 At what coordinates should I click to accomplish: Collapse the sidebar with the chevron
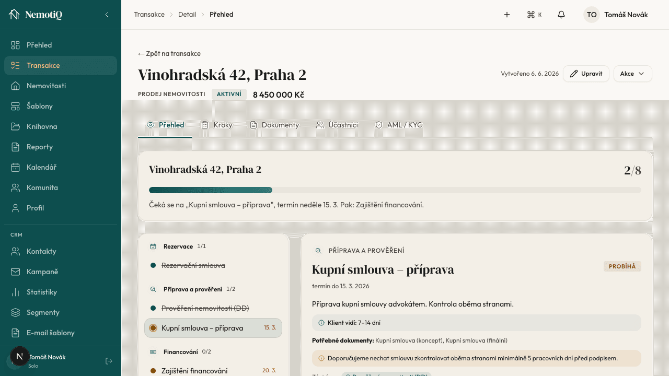pyautogui.click(x=107, y=15)
